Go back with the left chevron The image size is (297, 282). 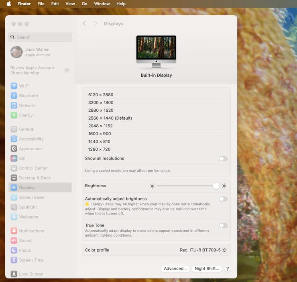coord(84,24)
